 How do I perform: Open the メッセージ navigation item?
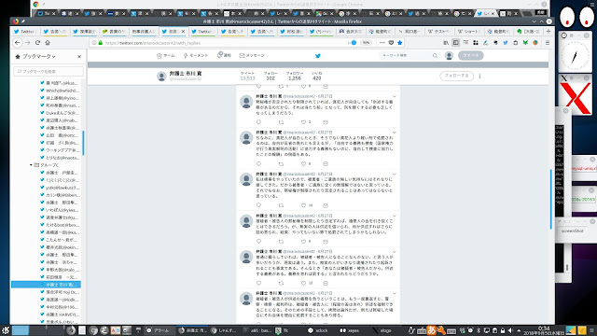coord(252,56)
